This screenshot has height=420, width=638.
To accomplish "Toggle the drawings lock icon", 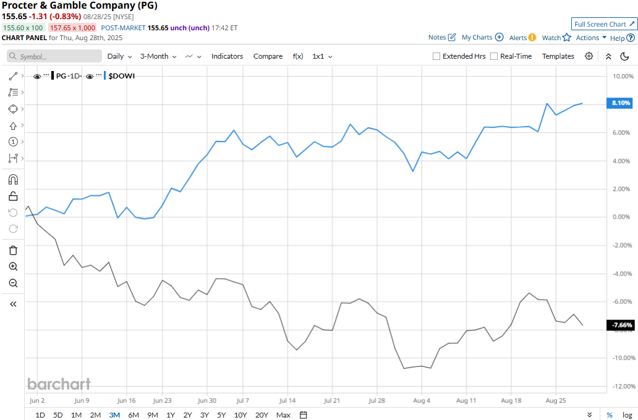I will tap(13, 196).
